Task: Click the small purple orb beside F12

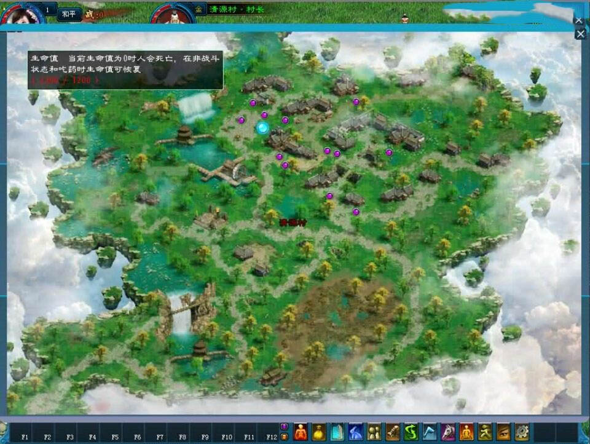Action: pos(285,427)
